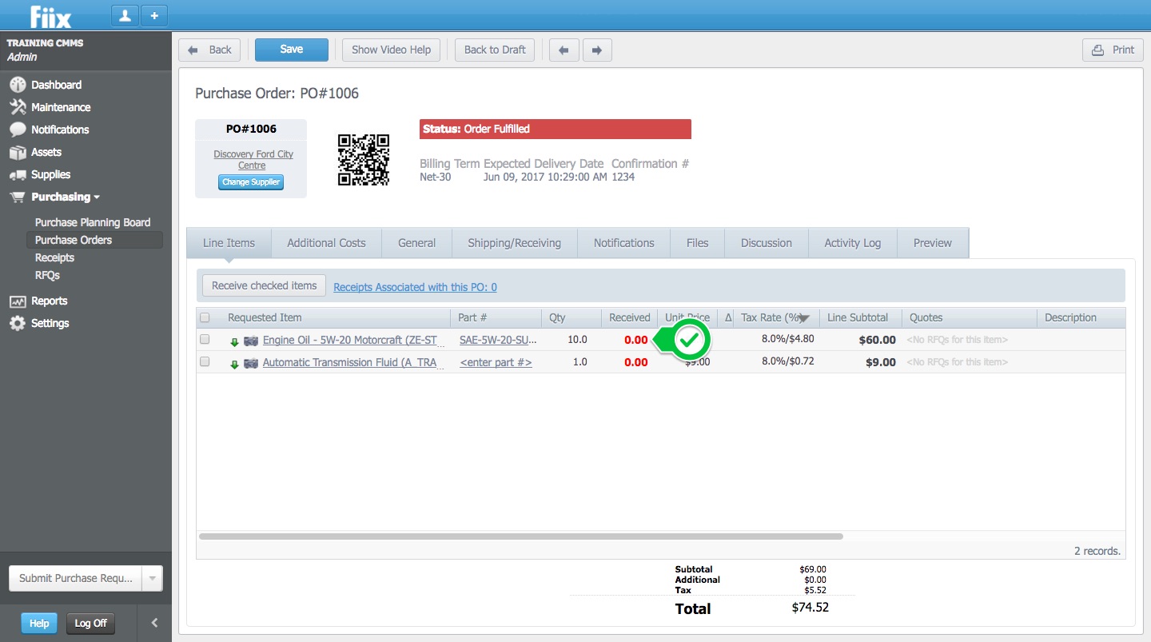Go to next record arrow
The image size is (1151, 642).
(597, 50)
